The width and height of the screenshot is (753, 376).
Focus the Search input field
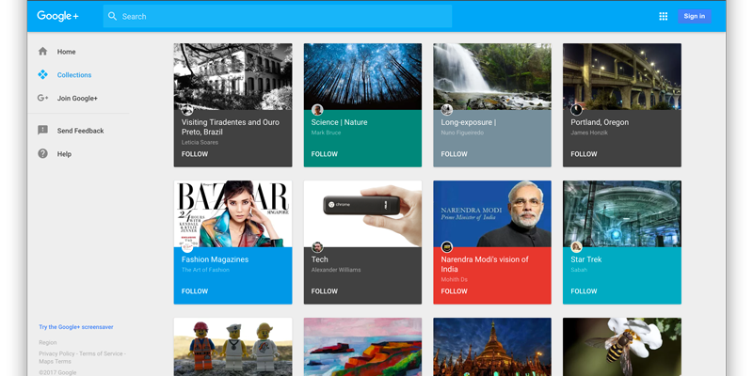coord(278,16)
